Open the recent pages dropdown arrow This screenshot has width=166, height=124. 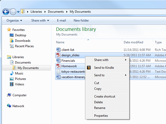[x=18, y=12]
